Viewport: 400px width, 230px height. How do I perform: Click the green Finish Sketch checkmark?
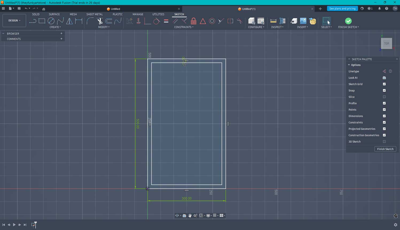click(x=348, y=21)
